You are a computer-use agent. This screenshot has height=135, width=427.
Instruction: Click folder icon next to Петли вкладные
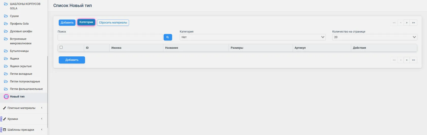click(6, 74)
